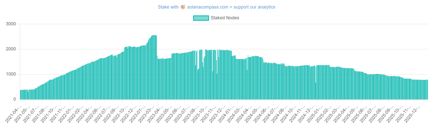Open the "Stake with solanacompass.com" link

pos(216,7)
